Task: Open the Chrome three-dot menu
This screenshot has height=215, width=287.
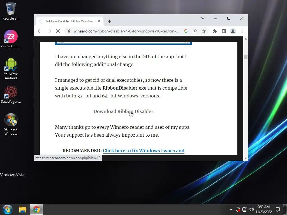Action: (x=242, y=31)
